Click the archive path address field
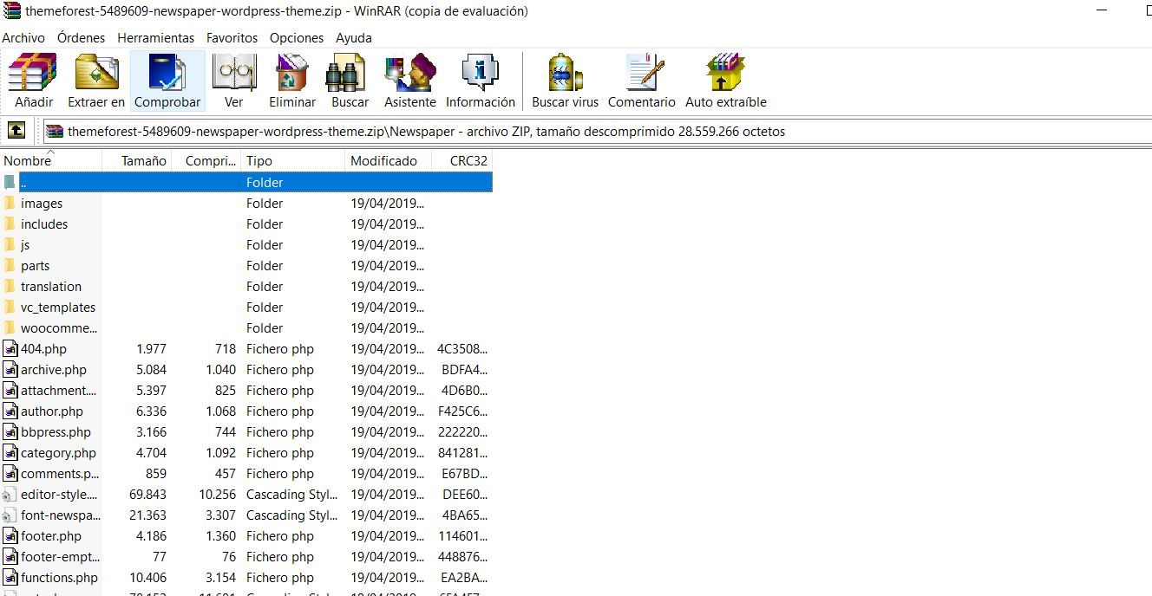Screen dimensions: 1152x596 coord(597,132)
